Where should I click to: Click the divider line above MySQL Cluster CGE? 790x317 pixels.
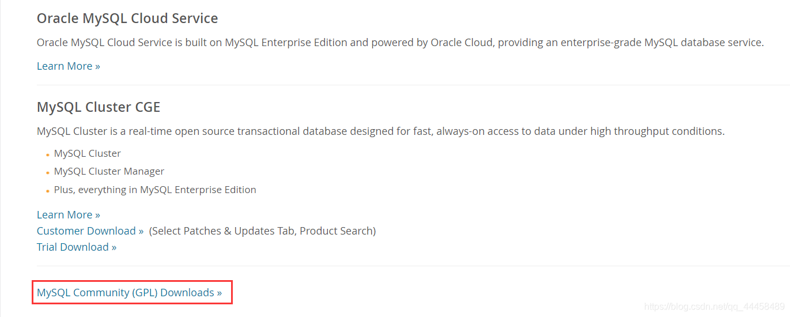tap(403, 85)
